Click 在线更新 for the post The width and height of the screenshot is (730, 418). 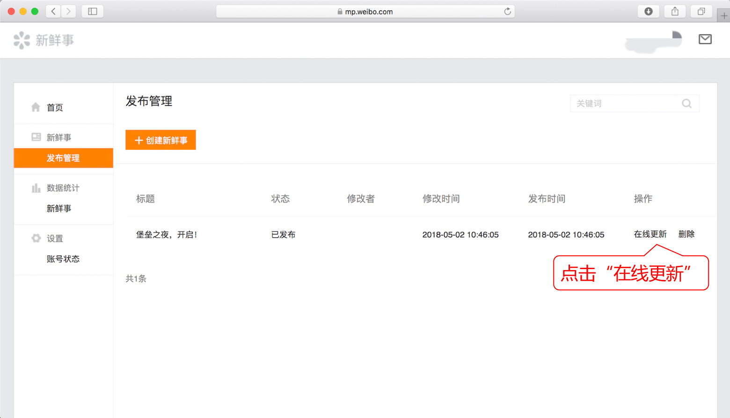650,234
